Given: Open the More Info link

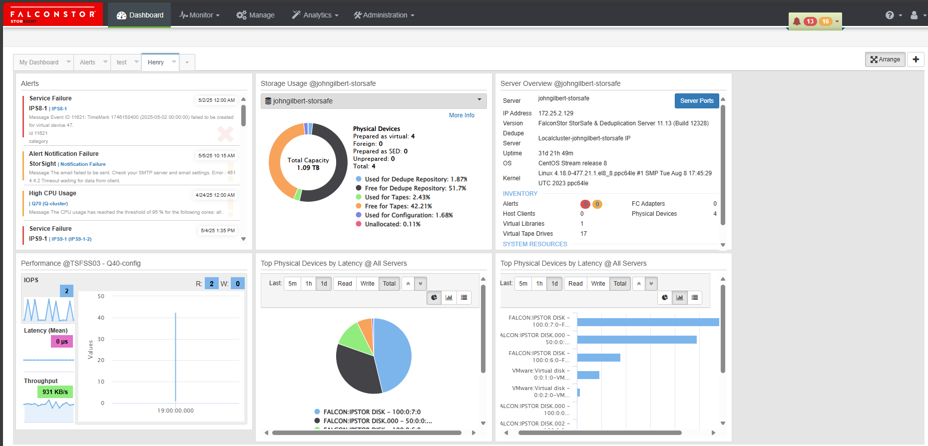Looking at the screenshot, I should tap(462, 115).
